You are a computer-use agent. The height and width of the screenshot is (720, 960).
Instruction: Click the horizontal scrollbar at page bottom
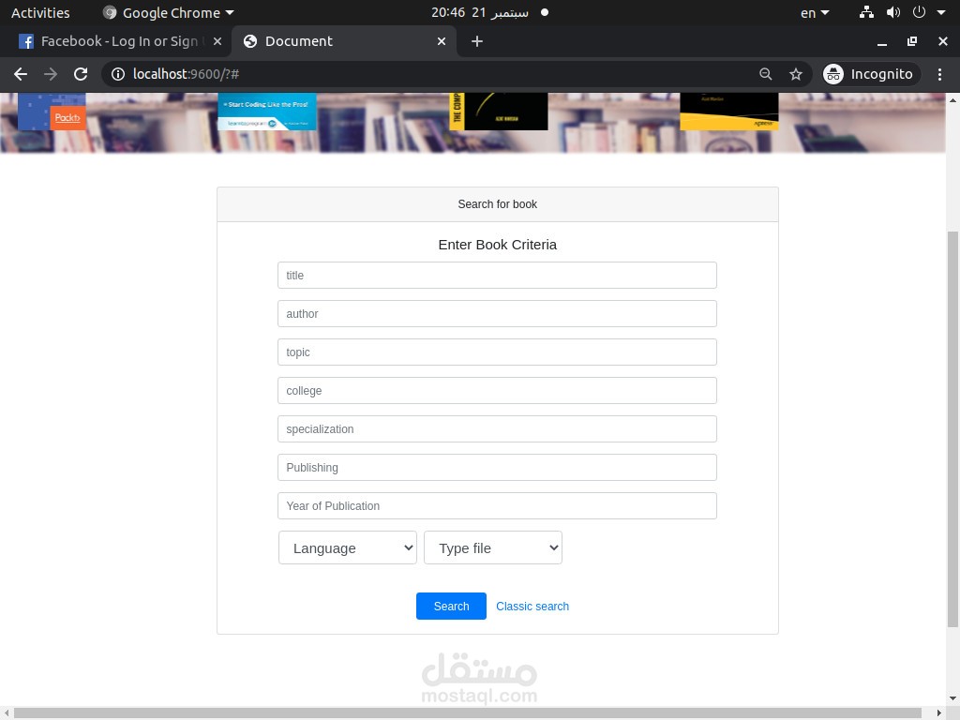(x=468, y=713)
